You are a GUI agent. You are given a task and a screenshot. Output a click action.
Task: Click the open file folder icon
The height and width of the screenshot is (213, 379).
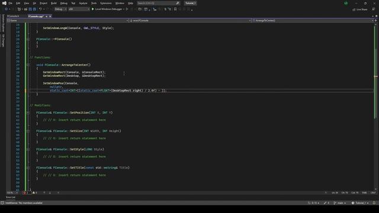click(x=25, y=9)
